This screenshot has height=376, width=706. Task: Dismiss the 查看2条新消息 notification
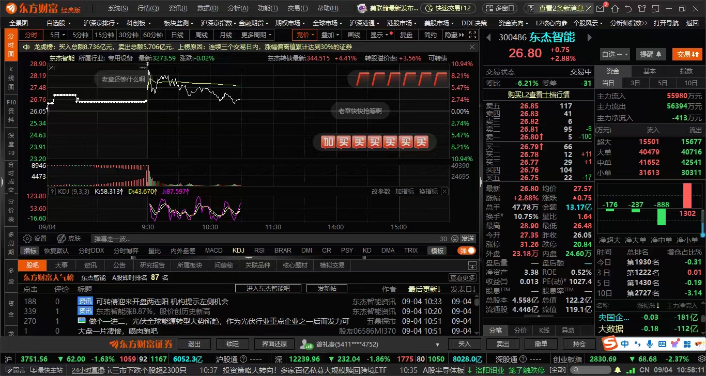coord(588,8)
